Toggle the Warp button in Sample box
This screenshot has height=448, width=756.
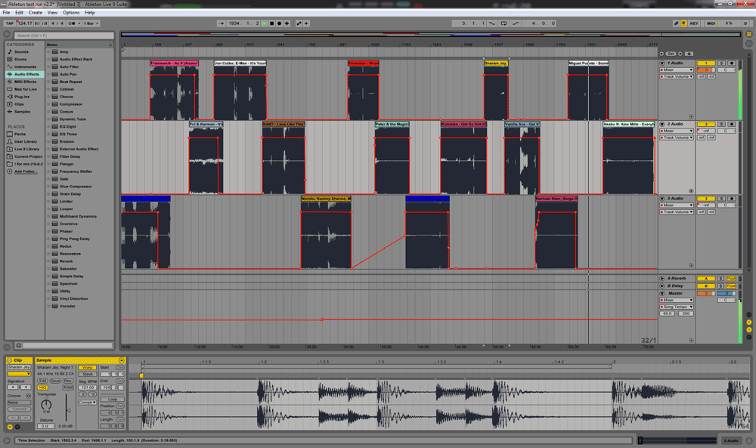pos(87,368)
